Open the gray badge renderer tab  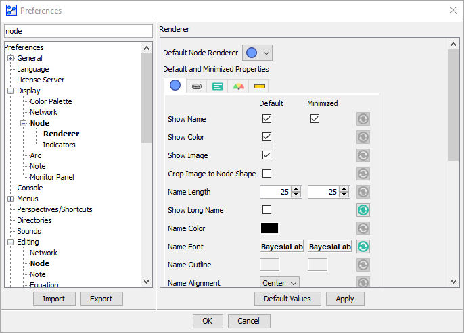pos(197,86)
